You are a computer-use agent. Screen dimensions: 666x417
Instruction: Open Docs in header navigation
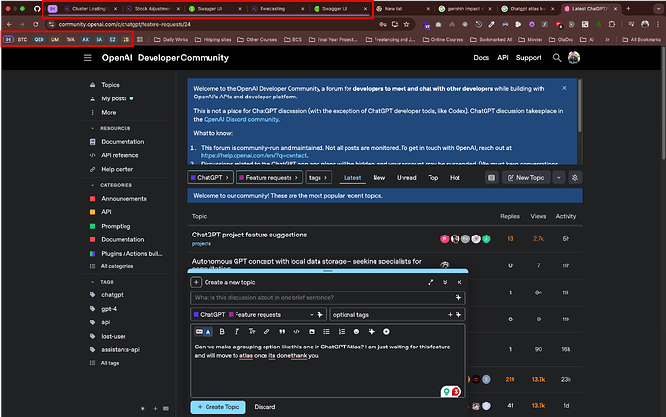482,58
